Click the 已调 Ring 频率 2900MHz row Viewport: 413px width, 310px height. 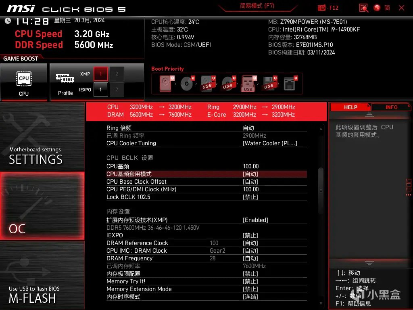click(x=206, y=136)
